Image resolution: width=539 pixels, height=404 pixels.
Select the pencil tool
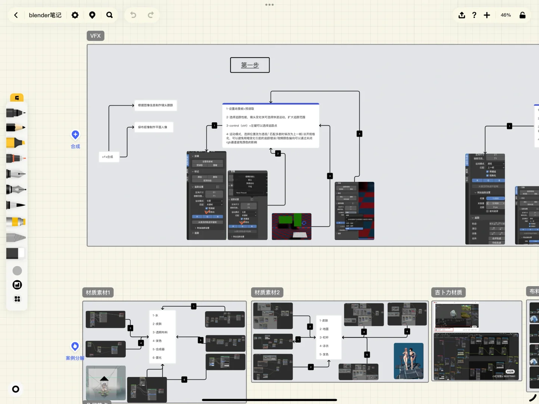click(x=16, y=128)
